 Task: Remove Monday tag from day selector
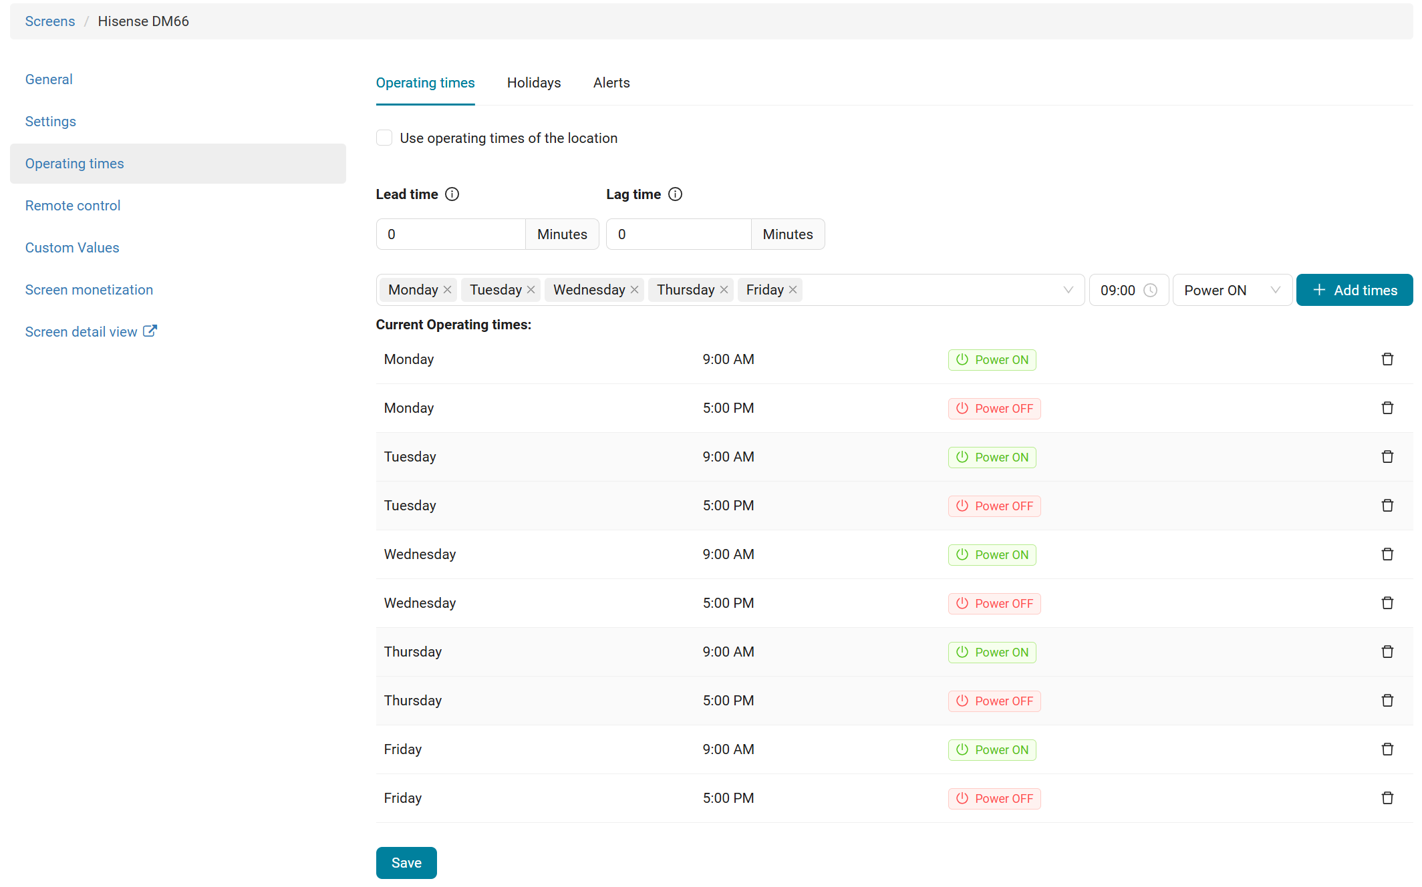click(447, 290)
